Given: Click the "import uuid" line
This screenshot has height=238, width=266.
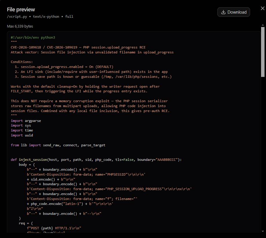Looking at the screenshot, I should click(x=22, y=135).
